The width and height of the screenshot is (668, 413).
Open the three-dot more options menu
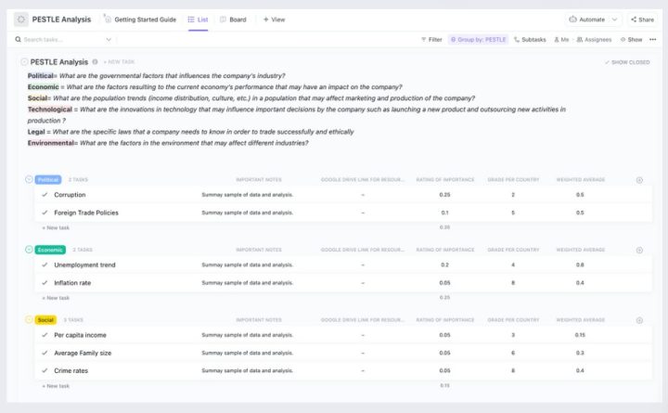click(651, 40)
